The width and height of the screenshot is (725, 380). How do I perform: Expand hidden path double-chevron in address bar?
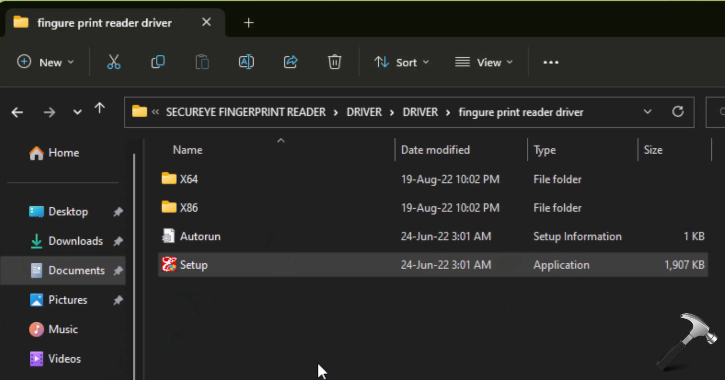pos(155,112)
